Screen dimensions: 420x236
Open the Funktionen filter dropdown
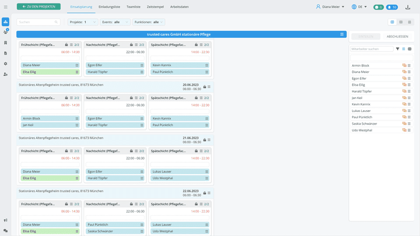coord(149,22)
